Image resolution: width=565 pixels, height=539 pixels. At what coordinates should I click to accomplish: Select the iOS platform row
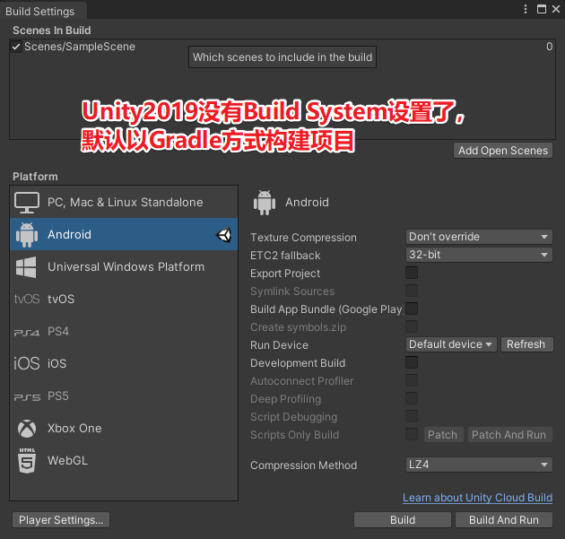(x=124, y=363)
